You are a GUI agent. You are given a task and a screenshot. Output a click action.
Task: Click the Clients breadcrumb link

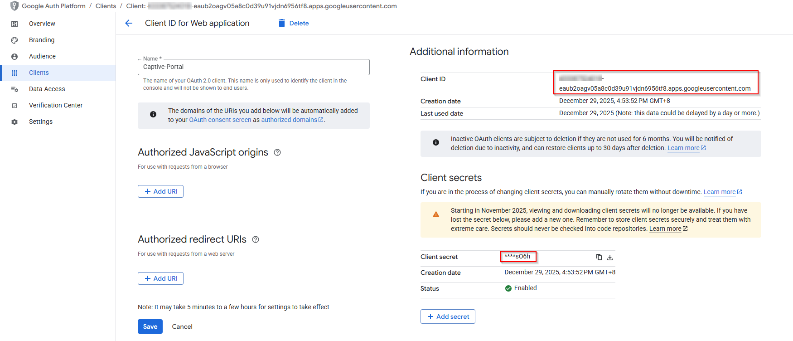tap(106, 6)
